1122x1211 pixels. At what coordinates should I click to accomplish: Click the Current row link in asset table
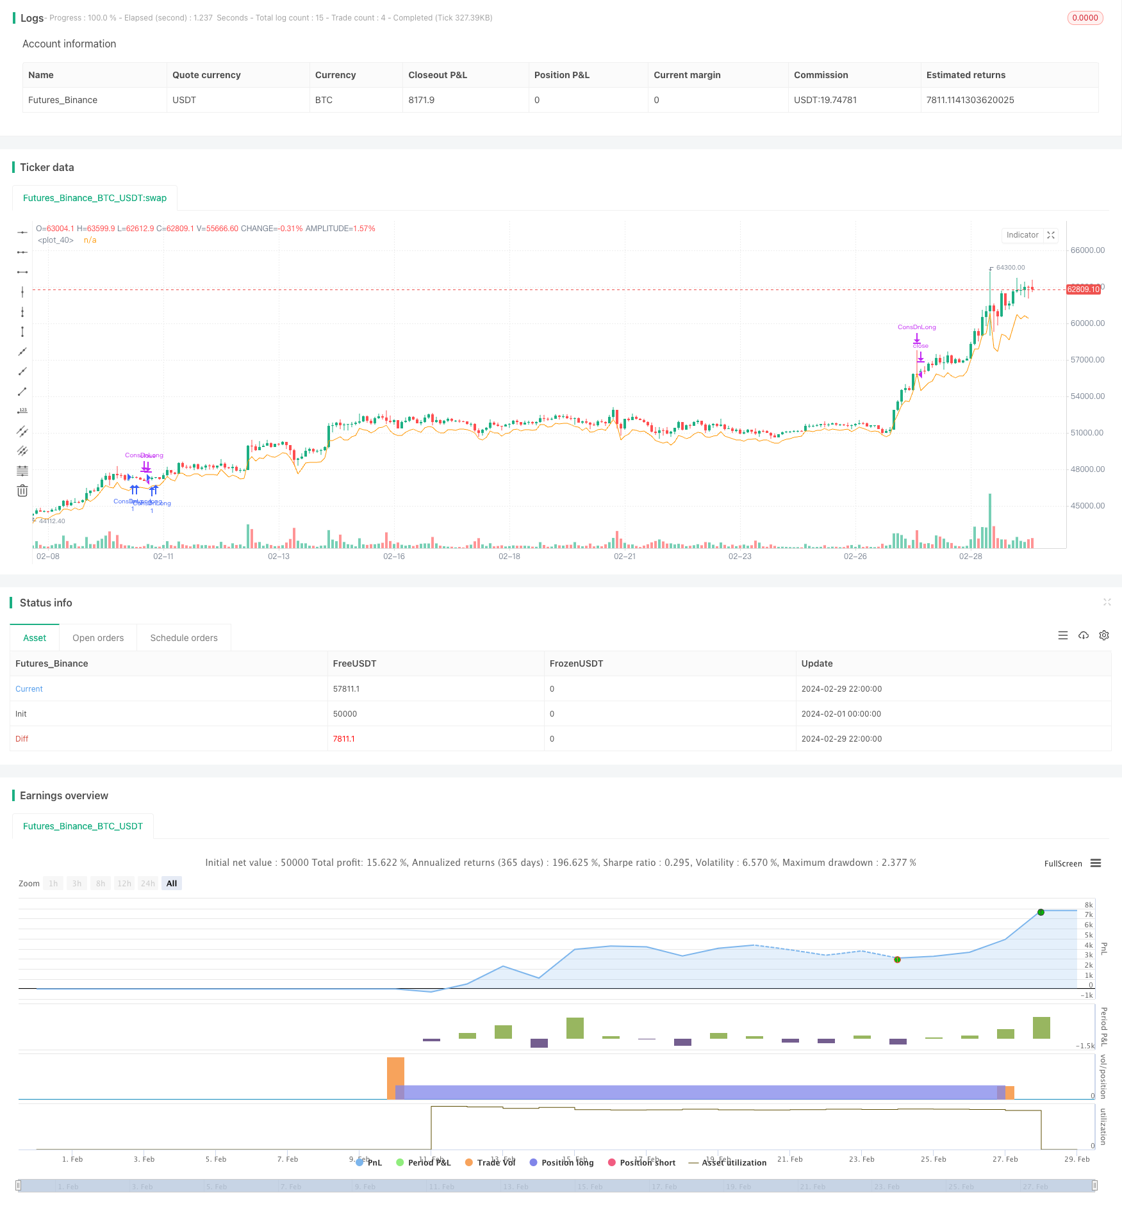pos(29,689)
